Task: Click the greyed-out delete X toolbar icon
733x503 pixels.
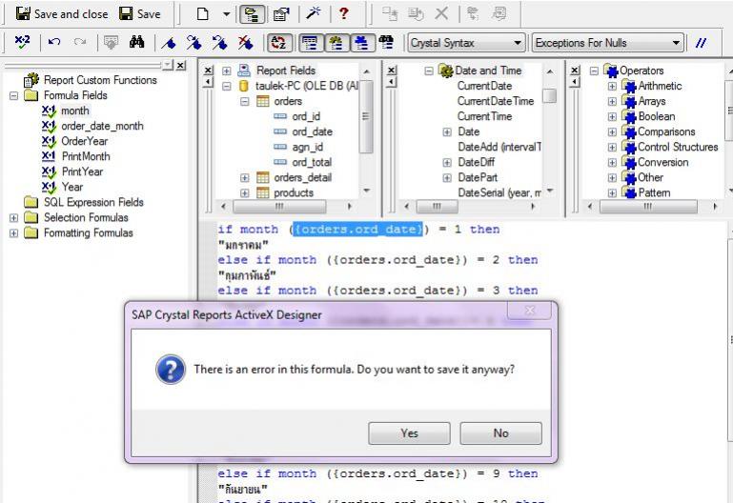Action: [441, 13]
